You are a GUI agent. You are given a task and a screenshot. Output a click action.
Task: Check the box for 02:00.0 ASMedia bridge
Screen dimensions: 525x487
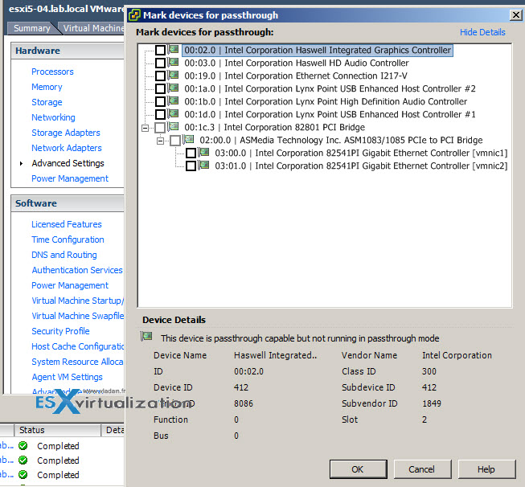[x=175, y=141]
